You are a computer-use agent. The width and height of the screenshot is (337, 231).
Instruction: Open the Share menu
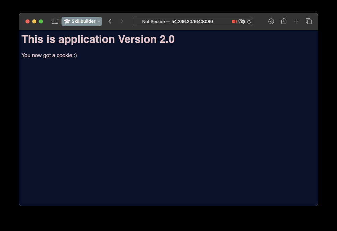click(284, 21)
